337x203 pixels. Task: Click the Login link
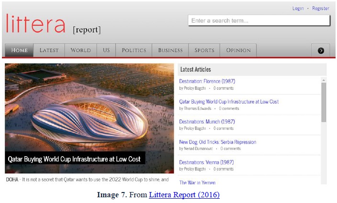click(298, 9)
